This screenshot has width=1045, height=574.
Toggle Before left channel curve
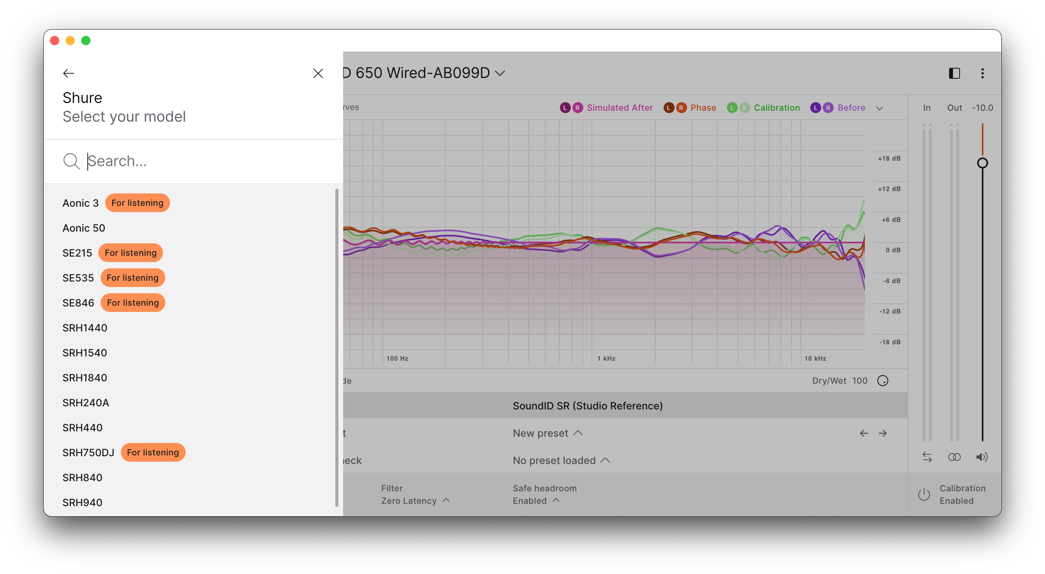click(815, 108)
